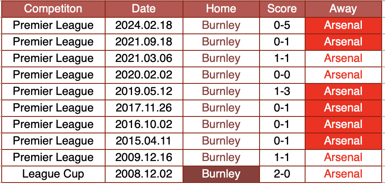Click Arsenal cell in the 2009.12.16 row
The width and height of the screenshot is (385, 185).
tap(343, 157)
